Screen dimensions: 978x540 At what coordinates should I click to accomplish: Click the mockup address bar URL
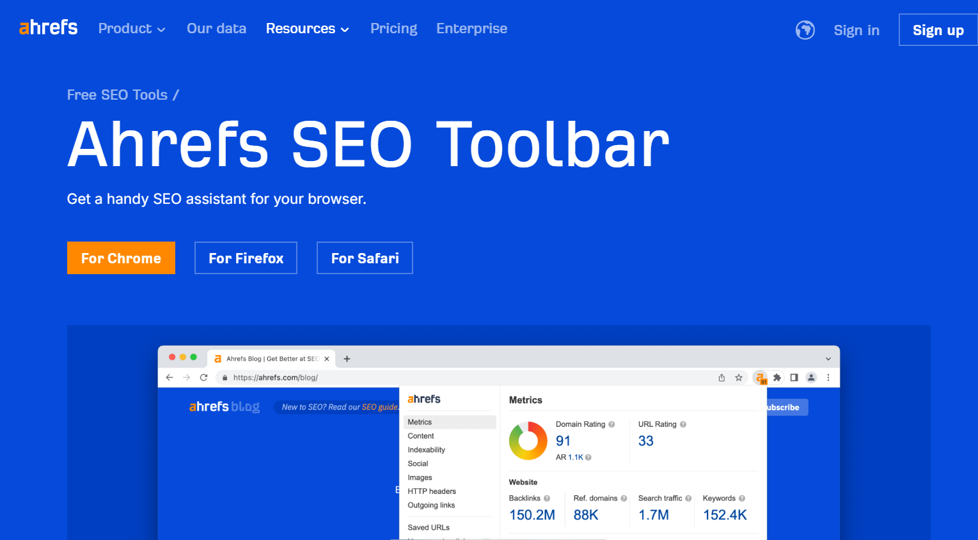(x=276, y=378)
